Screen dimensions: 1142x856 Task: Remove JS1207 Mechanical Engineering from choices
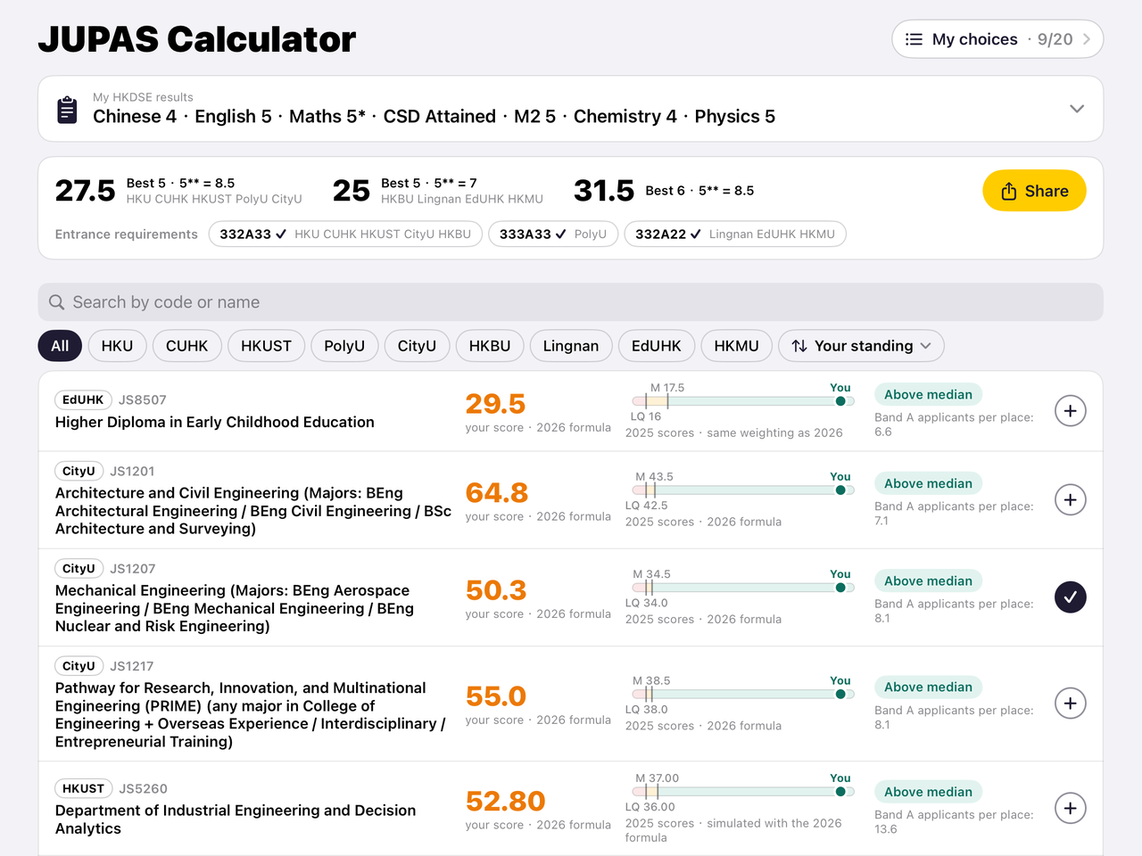click(1071, 597)
